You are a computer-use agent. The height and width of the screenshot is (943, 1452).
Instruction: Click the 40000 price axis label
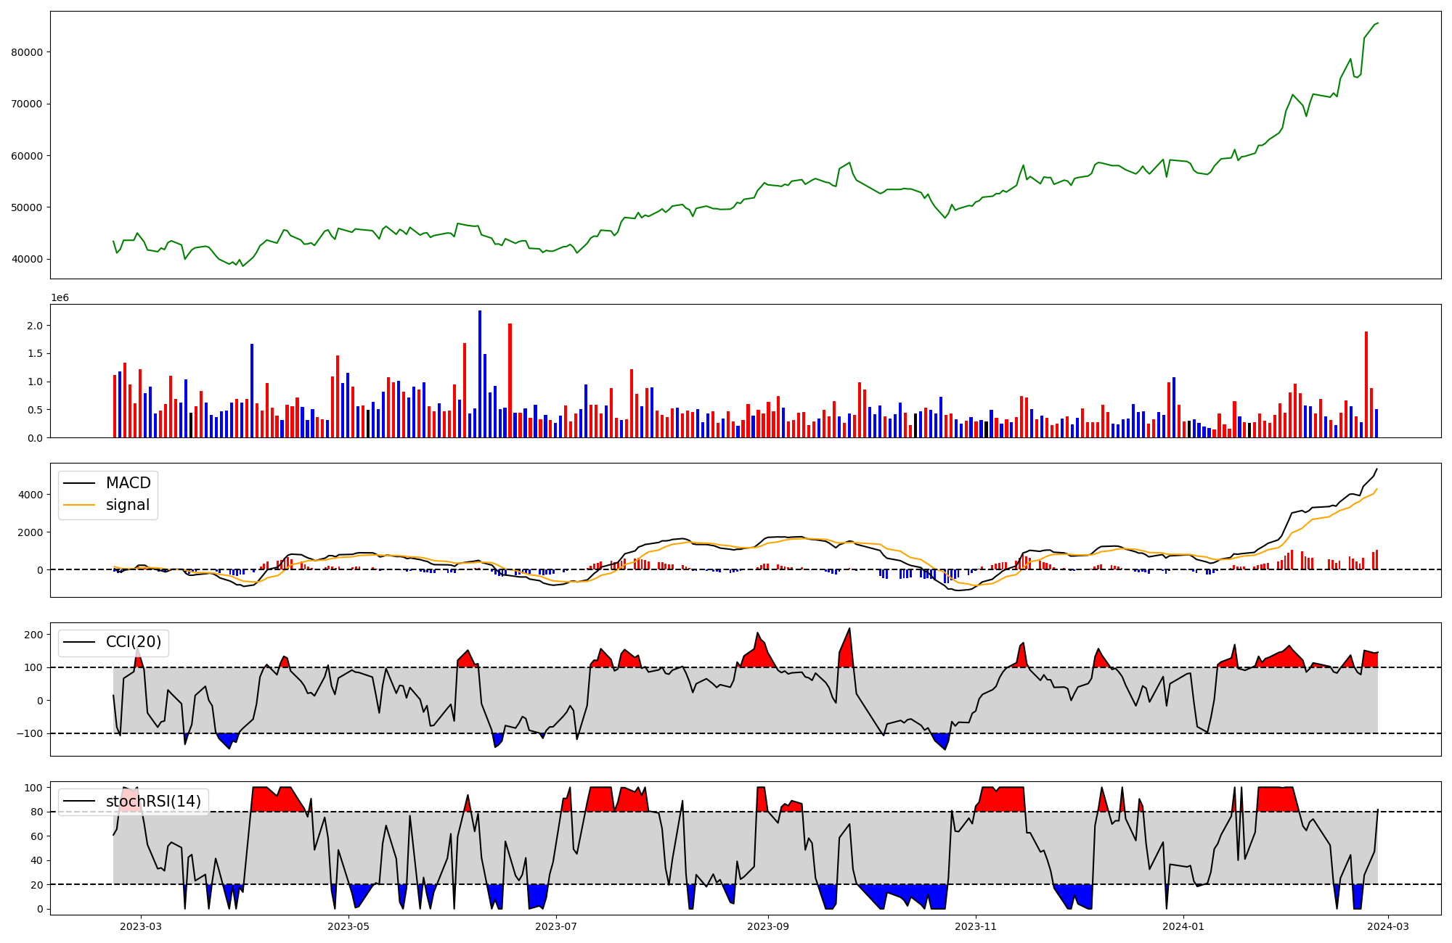tap(27, 260)
